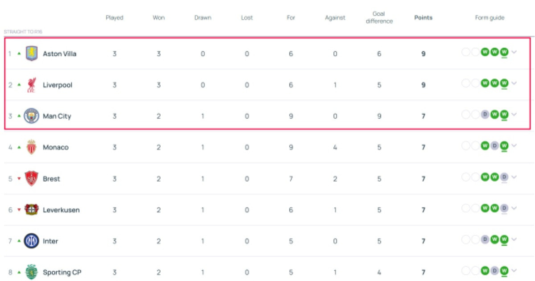Select the Brest club badge
The image size is (535, 281).
31,178
